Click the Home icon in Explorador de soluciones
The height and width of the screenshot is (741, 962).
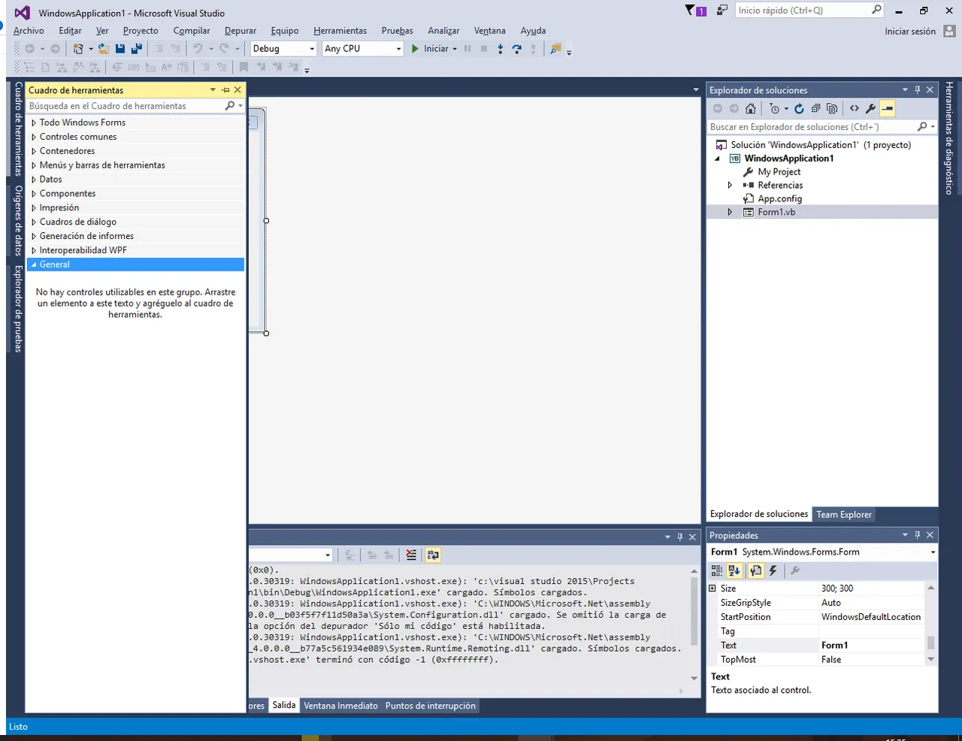point(750,108)
